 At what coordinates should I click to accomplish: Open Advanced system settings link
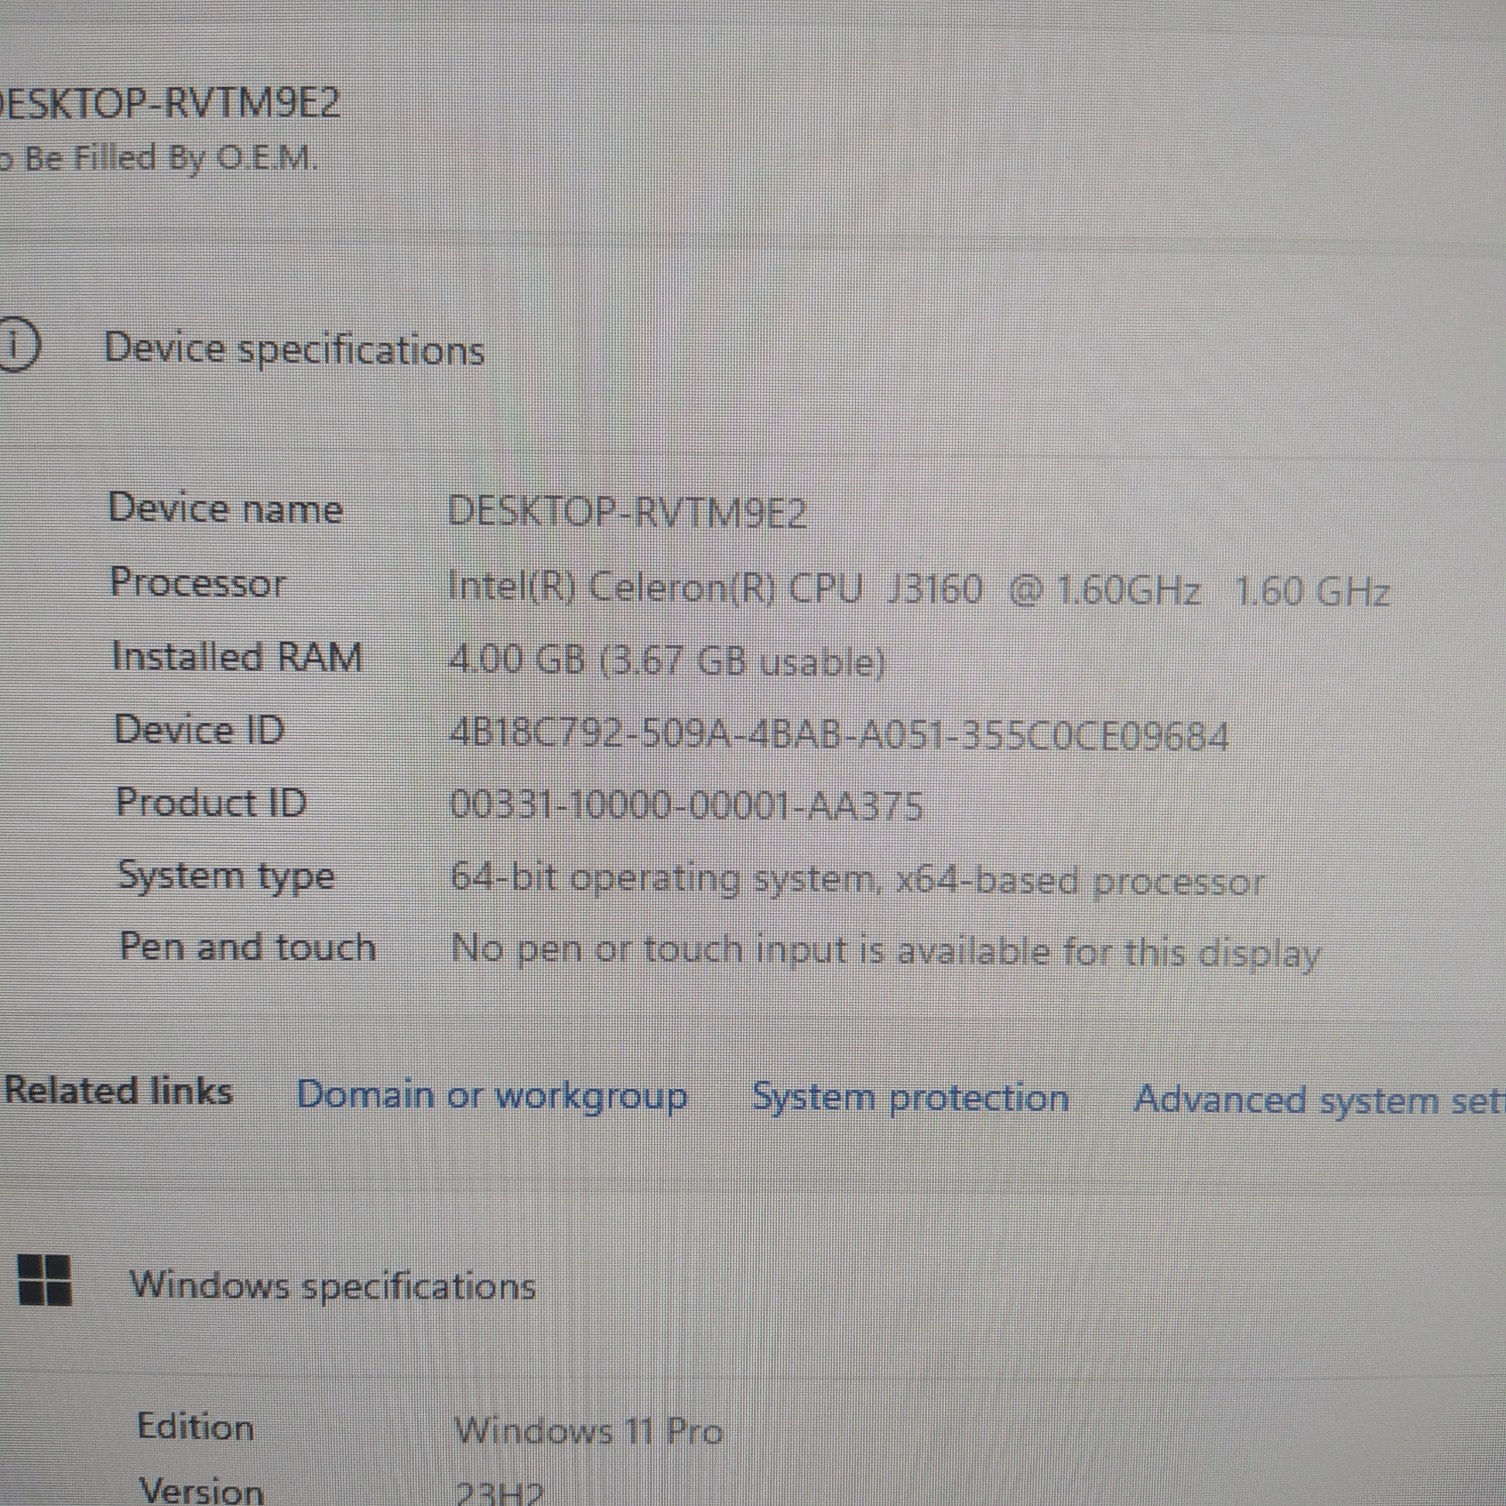coord(1317,1101)
